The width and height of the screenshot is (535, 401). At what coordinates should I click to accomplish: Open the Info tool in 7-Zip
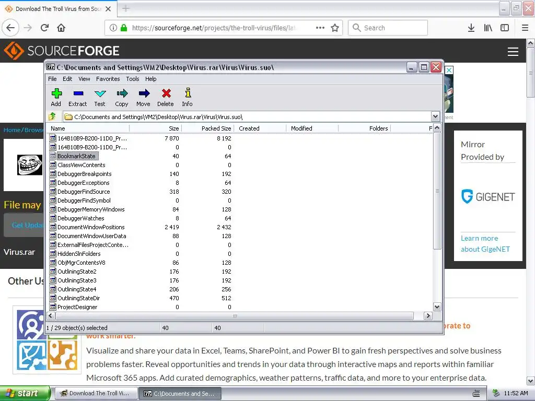tap(188, 98)
